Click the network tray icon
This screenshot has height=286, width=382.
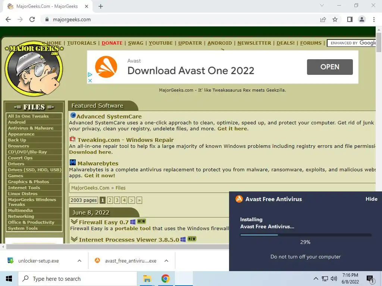[325, 279]
